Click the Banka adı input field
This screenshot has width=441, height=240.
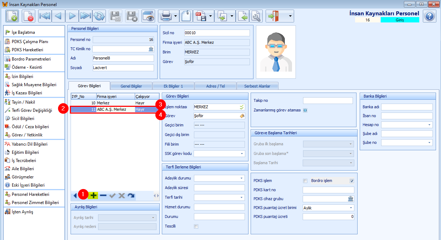(x=407, y=107)
